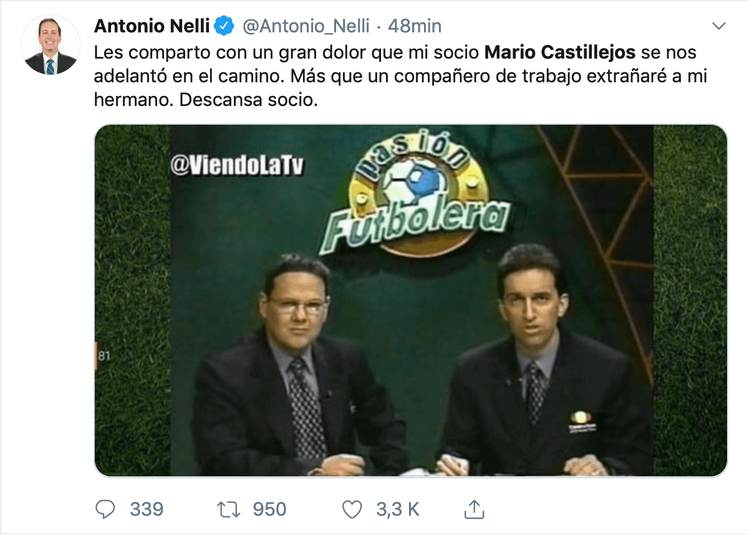Click the heart icon under the tweet
This screenshot has height=535, width=747.
352,509
